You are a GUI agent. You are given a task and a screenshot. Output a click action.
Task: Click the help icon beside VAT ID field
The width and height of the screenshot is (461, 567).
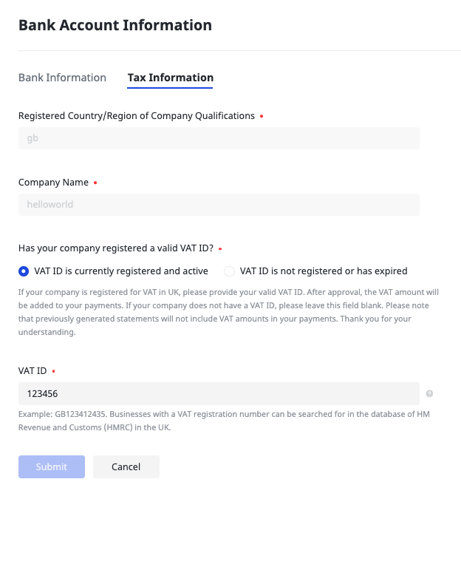[x=429, y=394]
